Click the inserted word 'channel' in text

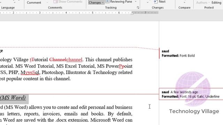coord(74,60)
